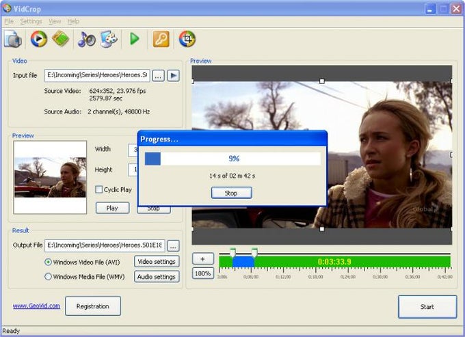Screen dimensions: 465x337
Task: Click the Input file path field
Action: pyautogui.click(x=97, y=75)
